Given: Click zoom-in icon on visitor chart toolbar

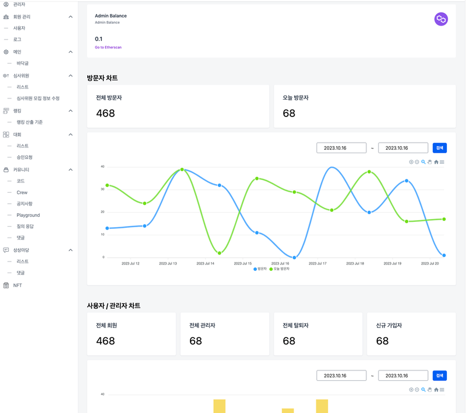Looking at the screenshot, I should click(x=411, y=162).
